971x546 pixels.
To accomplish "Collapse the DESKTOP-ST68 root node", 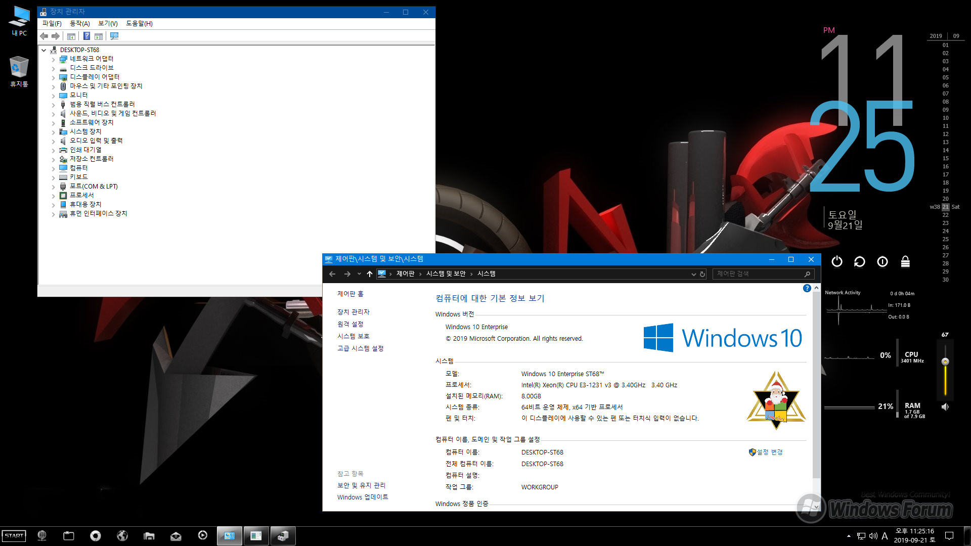I will click(44, 50).
